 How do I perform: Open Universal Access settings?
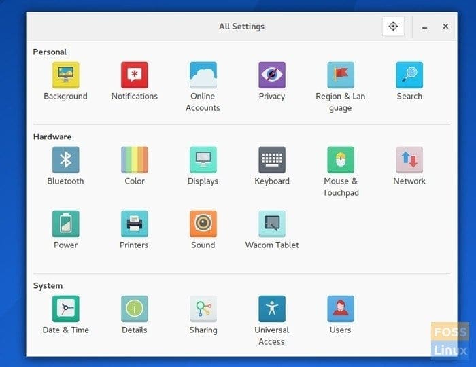coord(272,309)
